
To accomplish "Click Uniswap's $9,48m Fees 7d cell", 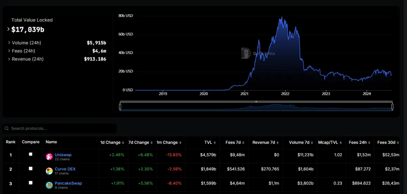I will coord(237,155).
